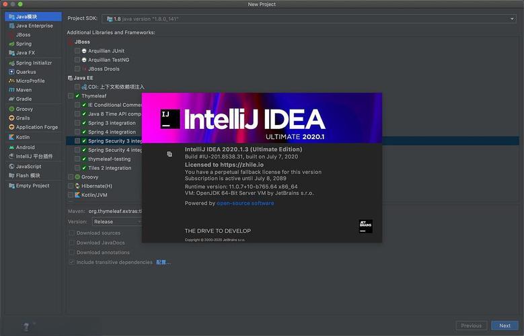Toggle Include transitive dependencies checkbox
The image size is (524, 336).
click(x=71, y=262)
